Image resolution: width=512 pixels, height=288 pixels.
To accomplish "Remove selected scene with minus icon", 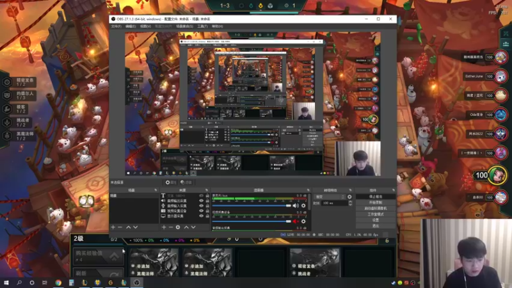I will tap(120, 227).
